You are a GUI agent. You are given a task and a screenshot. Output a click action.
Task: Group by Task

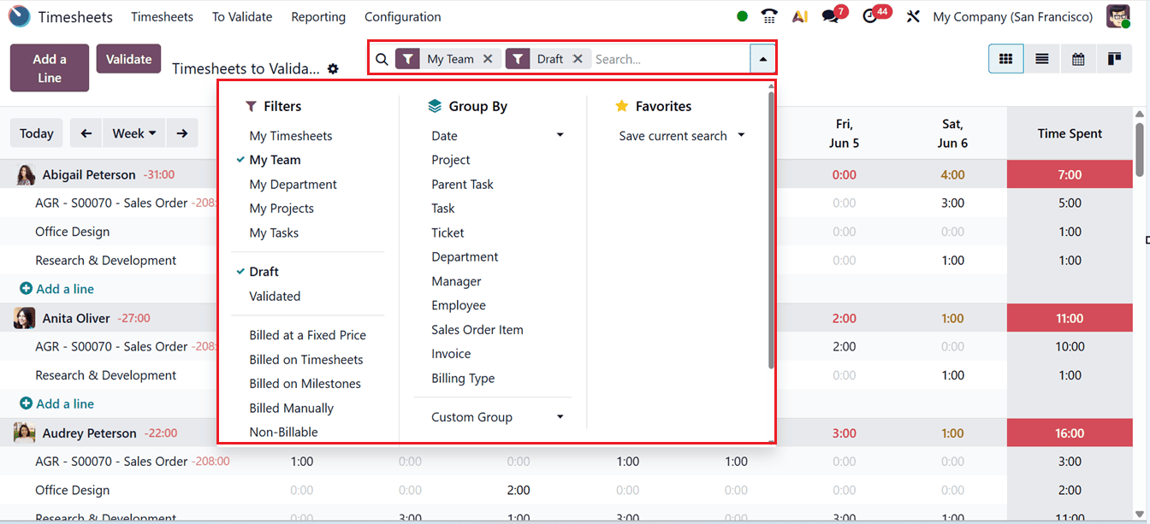[443, 209]
